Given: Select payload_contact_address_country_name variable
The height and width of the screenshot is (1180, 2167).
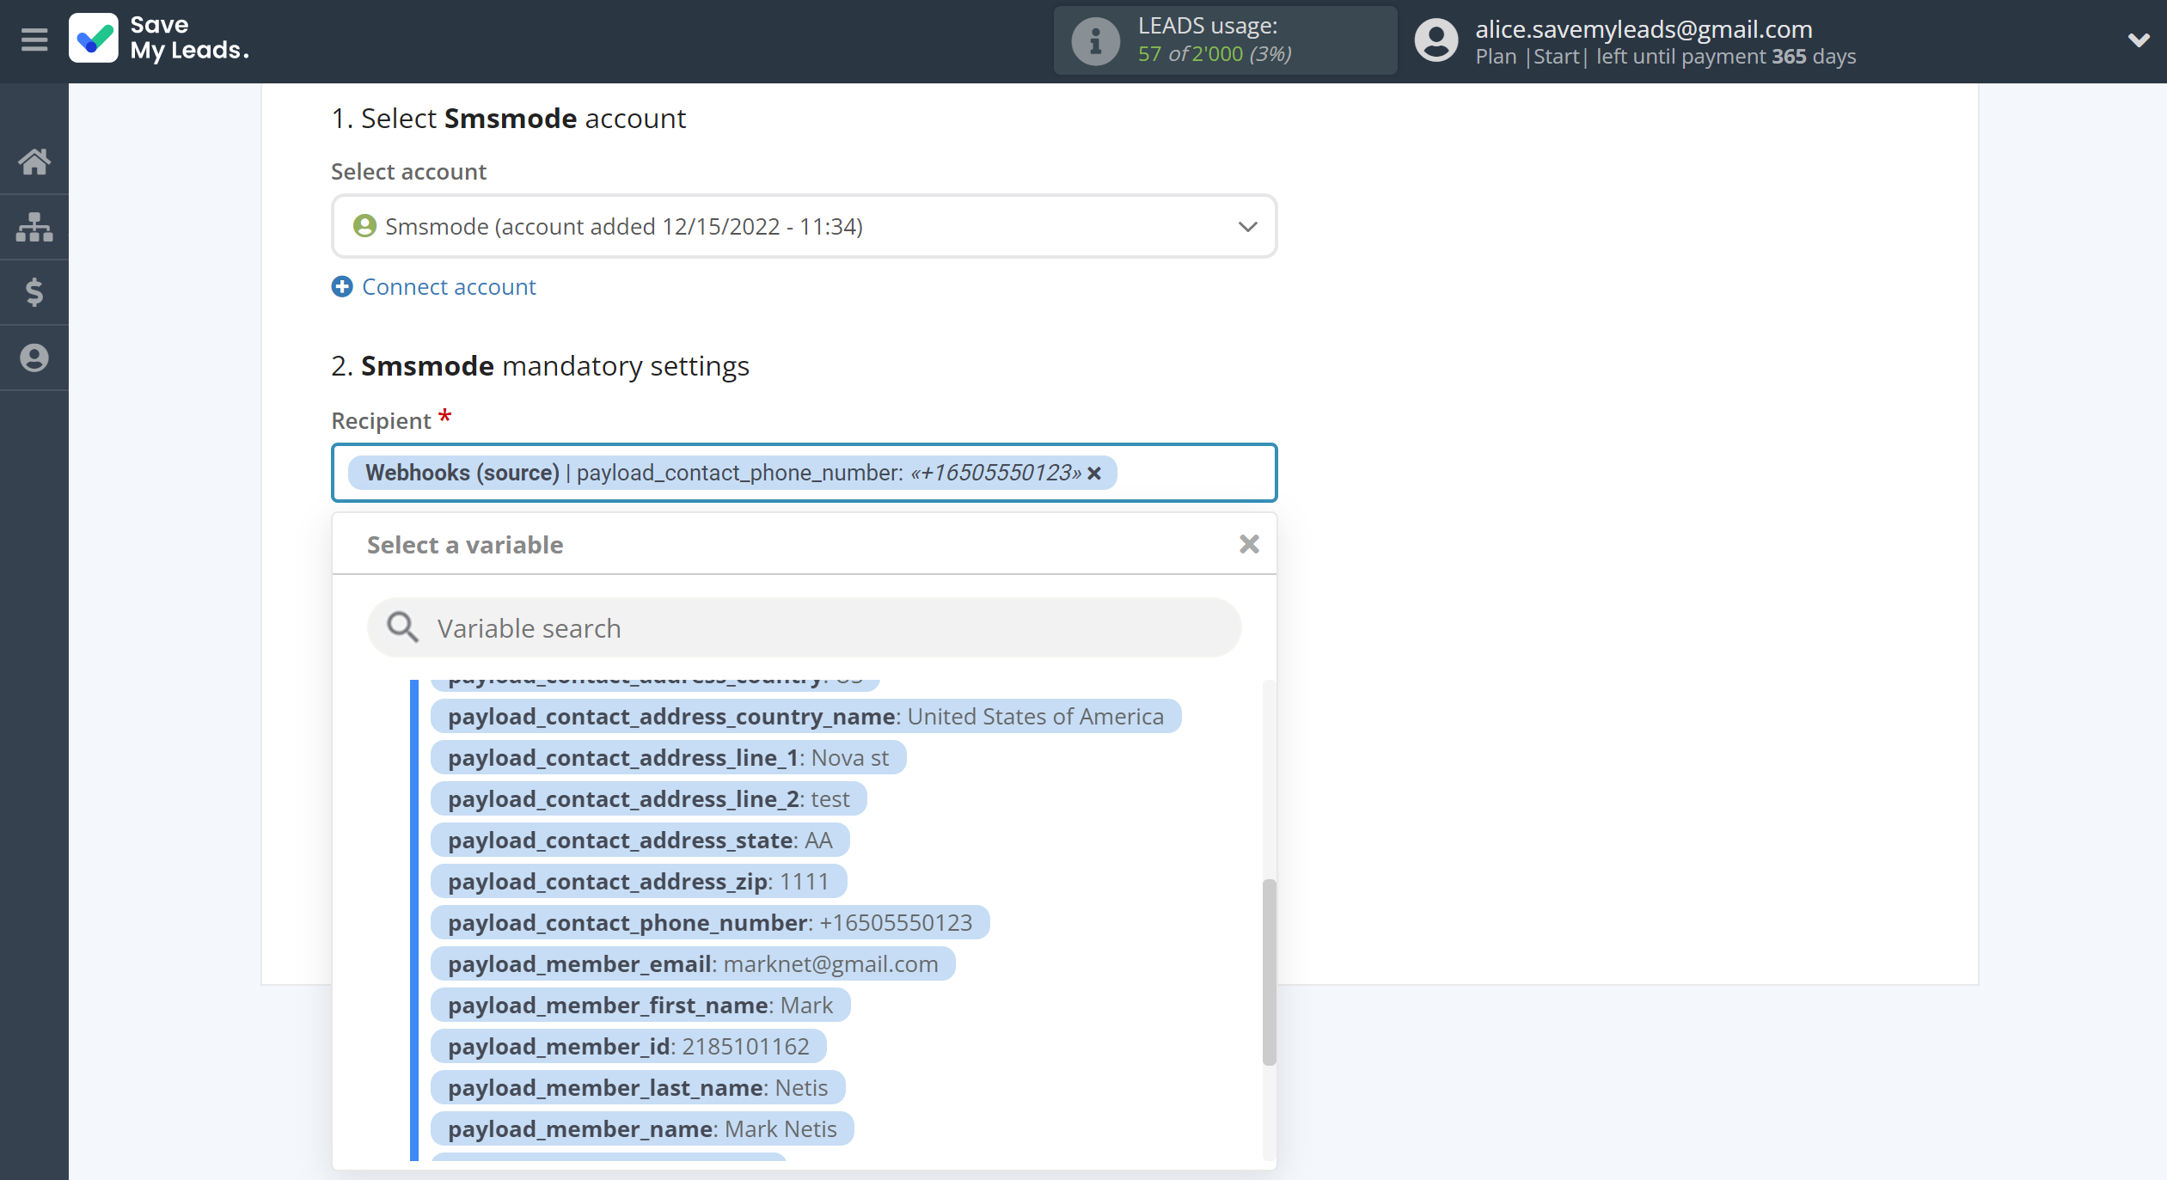Looking at the screenshot, I should pos(805,717).
